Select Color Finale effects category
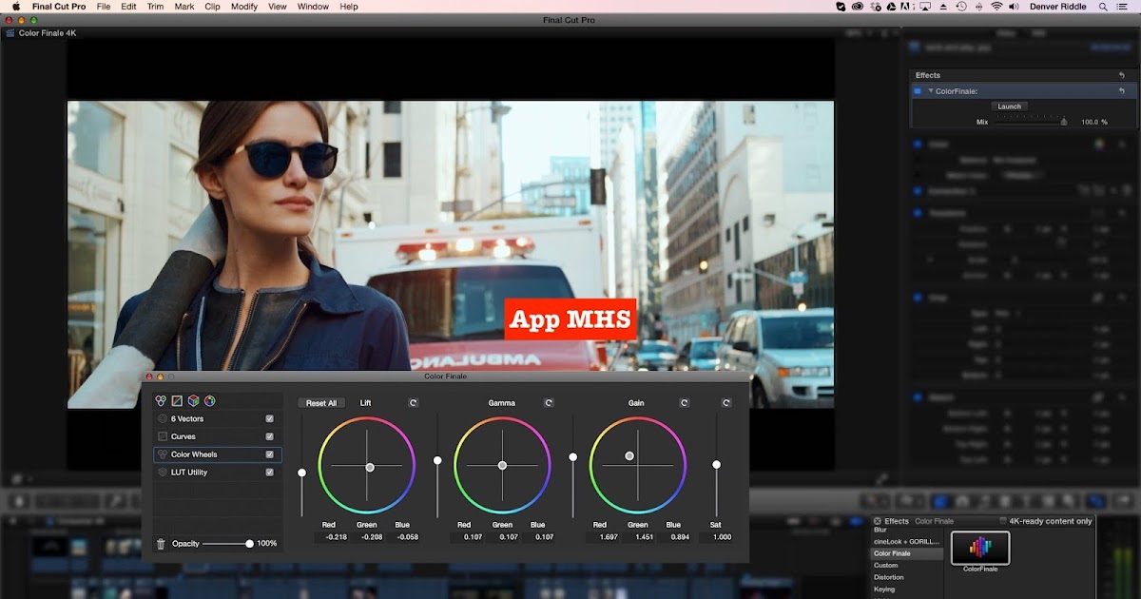The width and height of the screenshot is (1141, 599). (908, 553)
